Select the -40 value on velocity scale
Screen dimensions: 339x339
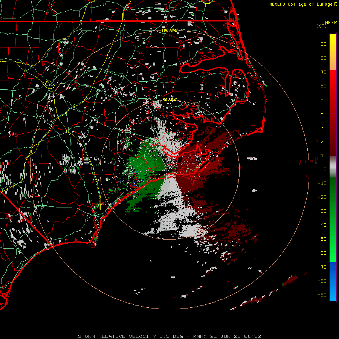click(x=322, y=225)
